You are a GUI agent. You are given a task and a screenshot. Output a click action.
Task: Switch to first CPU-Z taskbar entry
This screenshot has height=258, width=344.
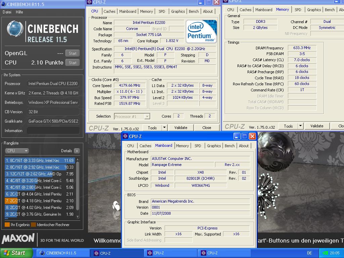pyautogui.click(x=117, y=253)
